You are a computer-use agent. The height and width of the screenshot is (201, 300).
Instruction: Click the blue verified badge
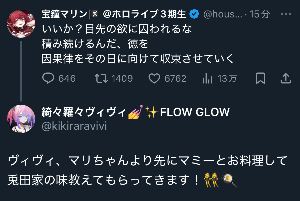click(x=194, y=14)
